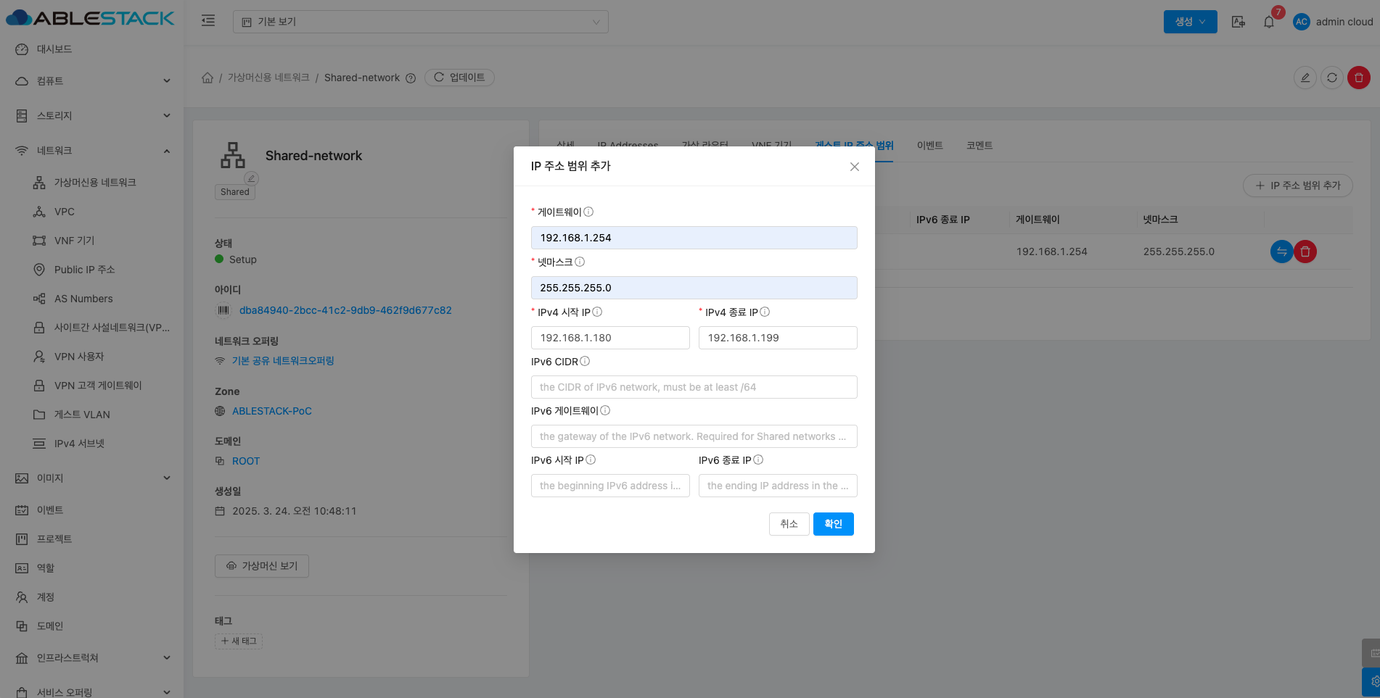This screenshot has width=1380, height=698.
Task: Click the notifications bell icon
Action: point(1268,22)
